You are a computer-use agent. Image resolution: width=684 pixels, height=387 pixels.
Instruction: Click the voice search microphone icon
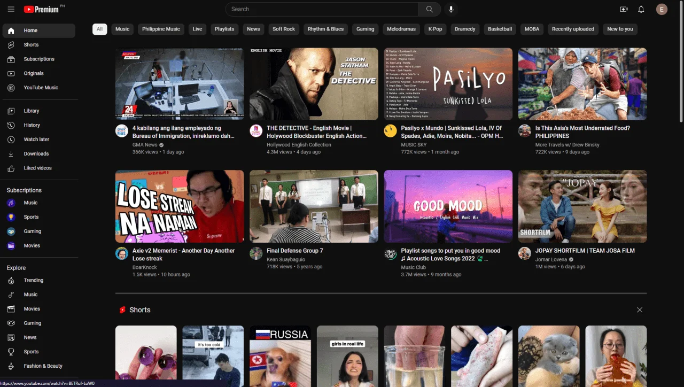(x=451, y=9)
